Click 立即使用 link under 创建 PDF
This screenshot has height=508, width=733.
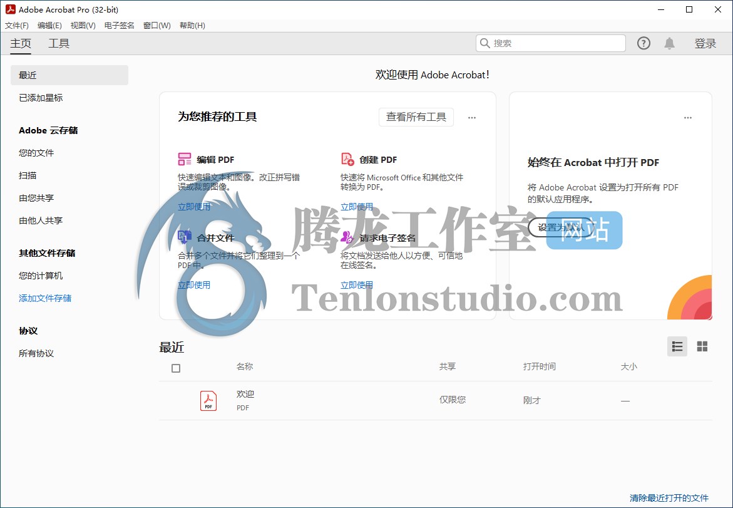pos(357,207)
